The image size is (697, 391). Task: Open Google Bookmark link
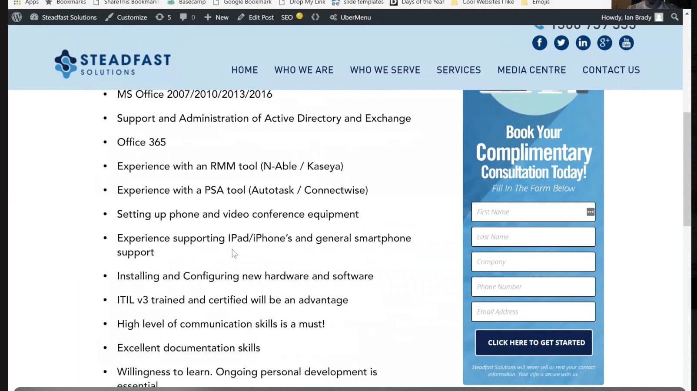pos(242,2)
